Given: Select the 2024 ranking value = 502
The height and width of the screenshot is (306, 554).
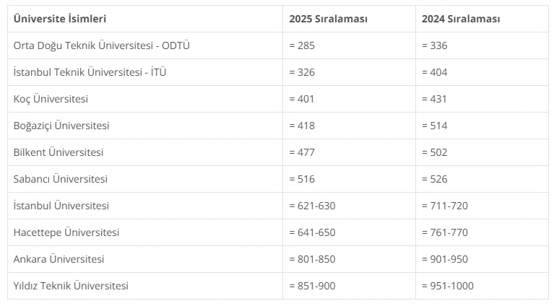Looking at the screenshot, I should pyautogui.click(x=435, y=152).
